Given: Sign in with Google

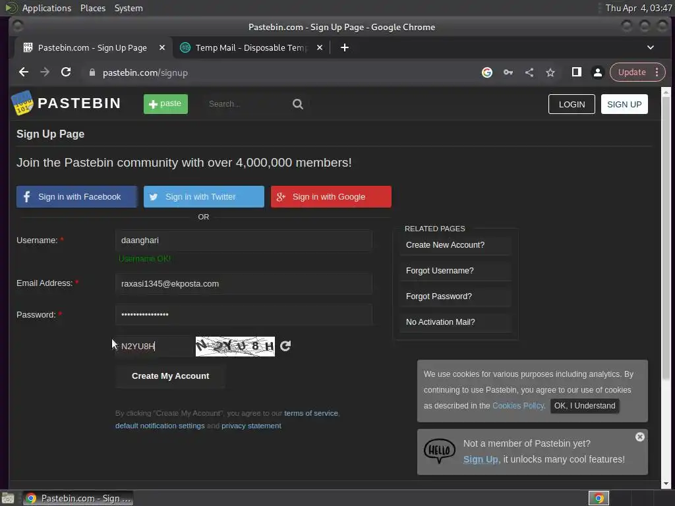Looking at the screenshot, I should click(331, 196).
